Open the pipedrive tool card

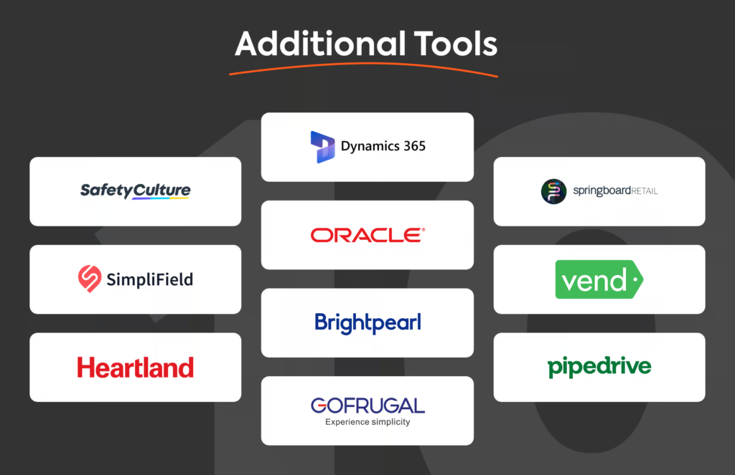coord(599,368)
